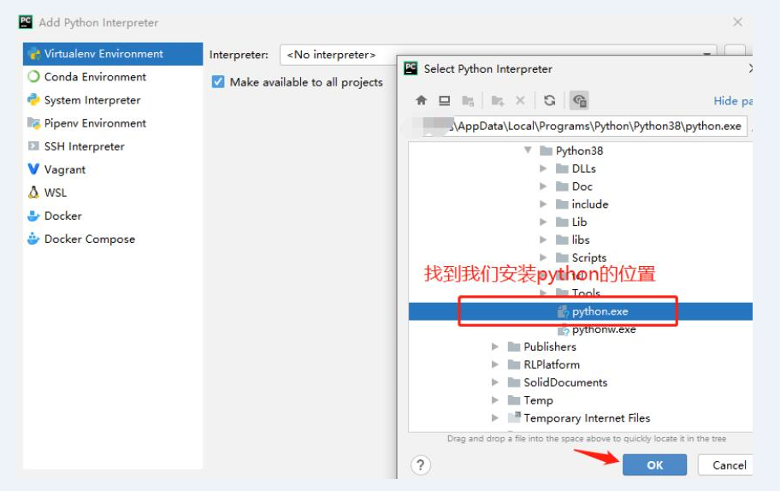Collapse the Python38 folder
The width and height of the screenshot is (780, 491).
tap(528, 151)
